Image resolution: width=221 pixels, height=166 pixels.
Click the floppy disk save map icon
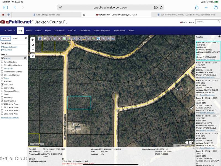coord(113,38)
